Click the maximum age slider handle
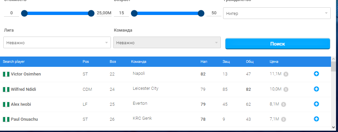338x132 pixels. [x=201, y=13]
